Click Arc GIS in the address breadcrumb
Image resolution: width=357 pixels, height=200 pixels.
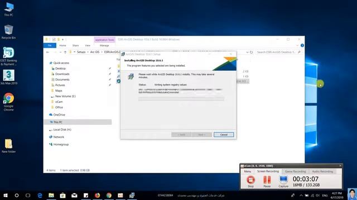point(95,52)
